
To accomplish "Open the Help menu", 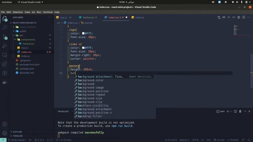I will (57, 12).
